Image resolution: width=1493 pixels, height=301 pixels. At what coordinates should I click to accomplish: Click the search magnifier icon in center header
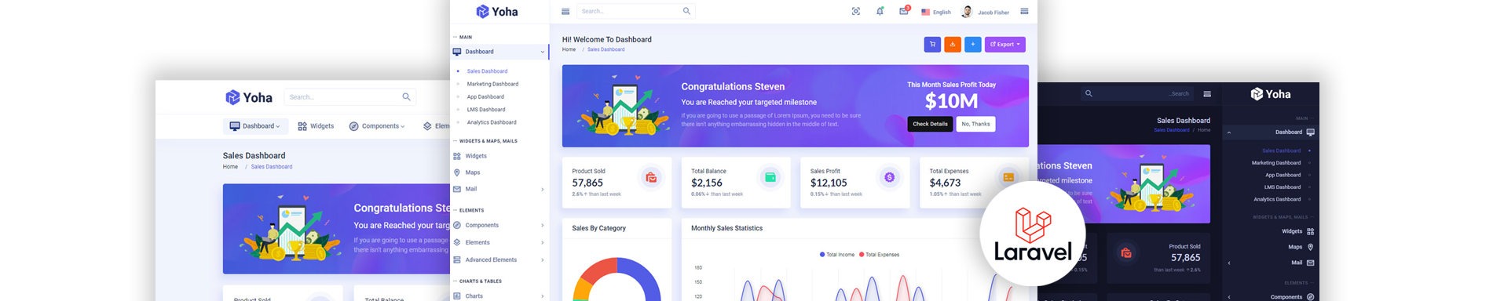coord(686,11)
